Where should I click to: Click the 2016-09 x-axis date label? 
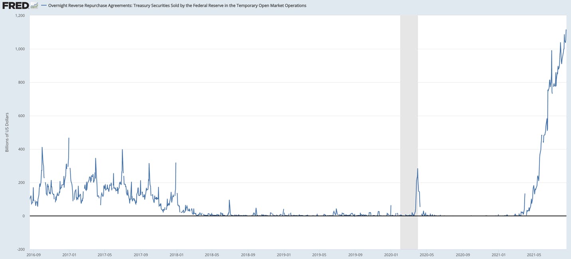[x=33, y=254]
